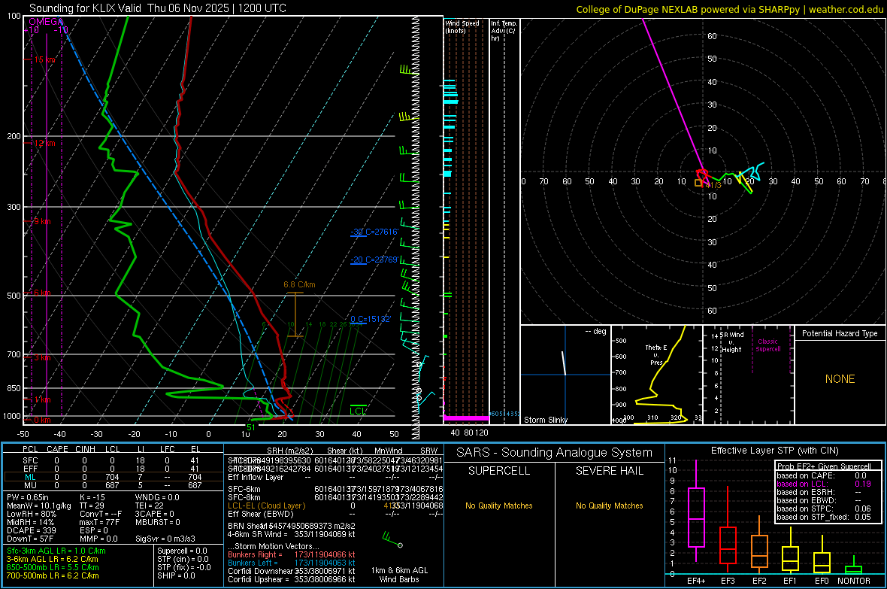
Task: Click the '3-6km AGL LR = 6.2 C/km' line
Action: (x=52, y=559)
